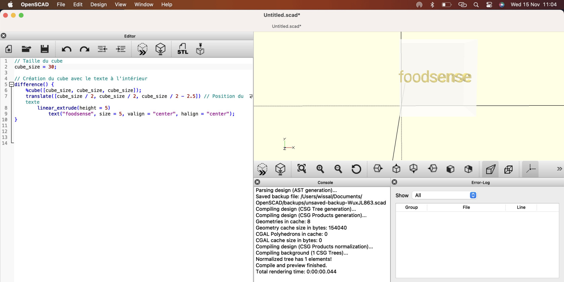
Task: Open Control Center in the menu bar
Action: point(489,5)
